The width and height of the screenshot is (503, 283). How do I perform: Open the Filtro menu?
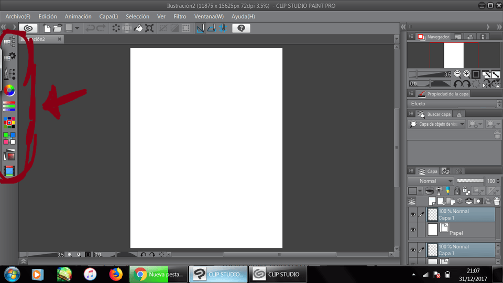coord(180,16)
